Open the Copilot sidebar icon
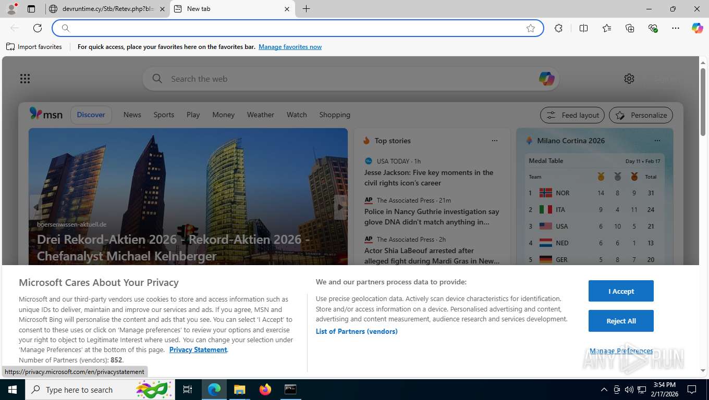 coord(698,28)
